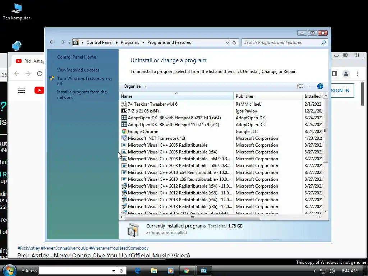Viewport: 368px width, 276px height.
Task: Open View installed updates link
Action: pos(78,70)
